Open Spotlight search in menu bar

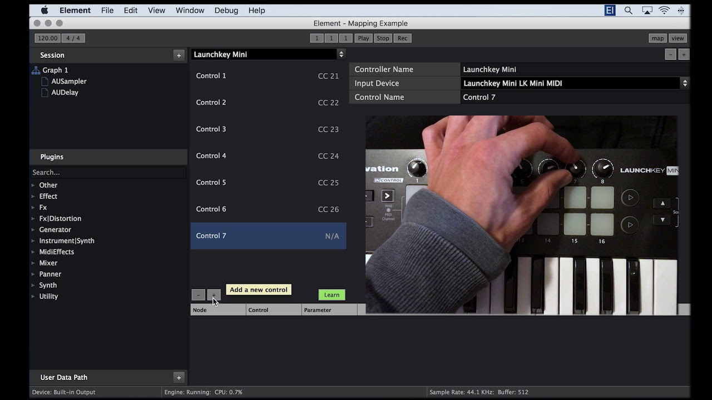coord(629,10)
